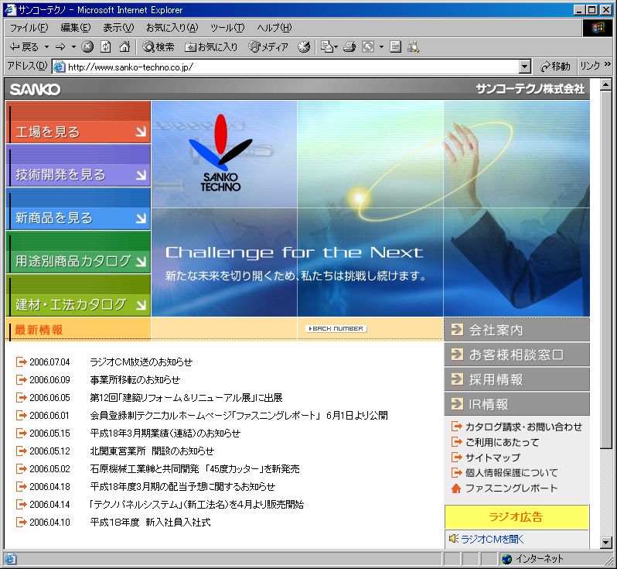Click the Sanko Techno logo image
Screen dimensions: 617x569
click(x=220, y=153)
